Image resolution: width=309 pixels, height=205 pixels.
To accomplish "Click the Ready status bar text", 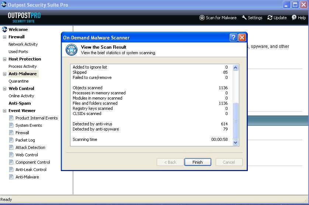I will click(6, 199).
